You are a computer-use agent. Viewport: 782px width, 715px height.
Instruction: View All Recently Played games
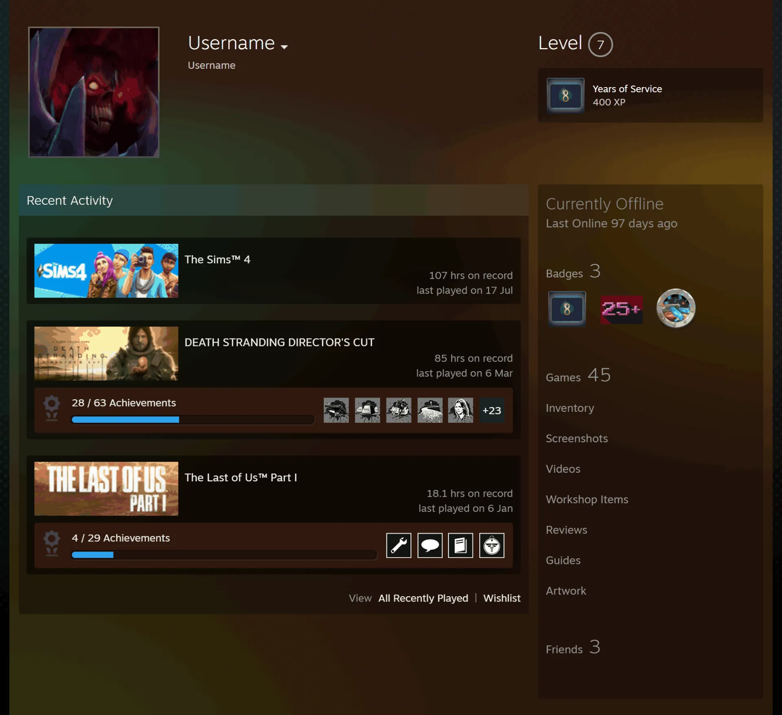click(x=423, y=598)
